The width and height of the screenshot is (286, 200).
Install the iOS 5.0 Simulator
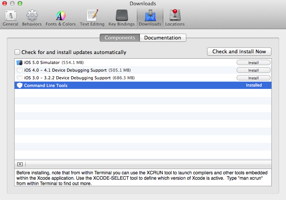point(253,63)
